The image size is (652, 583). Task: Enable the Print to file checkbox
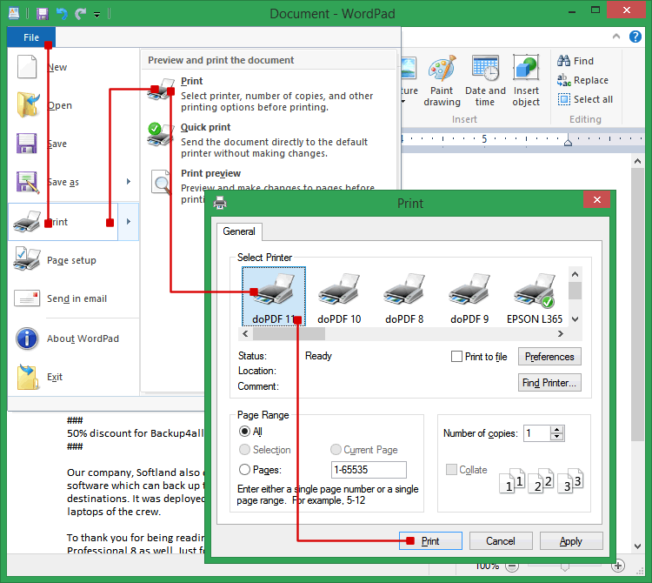point(456,356)
